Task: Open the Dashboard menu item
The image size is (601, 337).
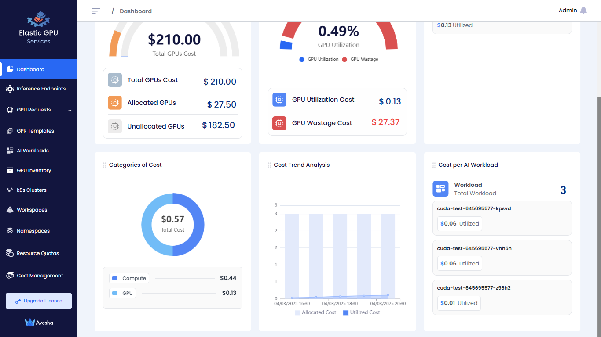Action: 39,69
